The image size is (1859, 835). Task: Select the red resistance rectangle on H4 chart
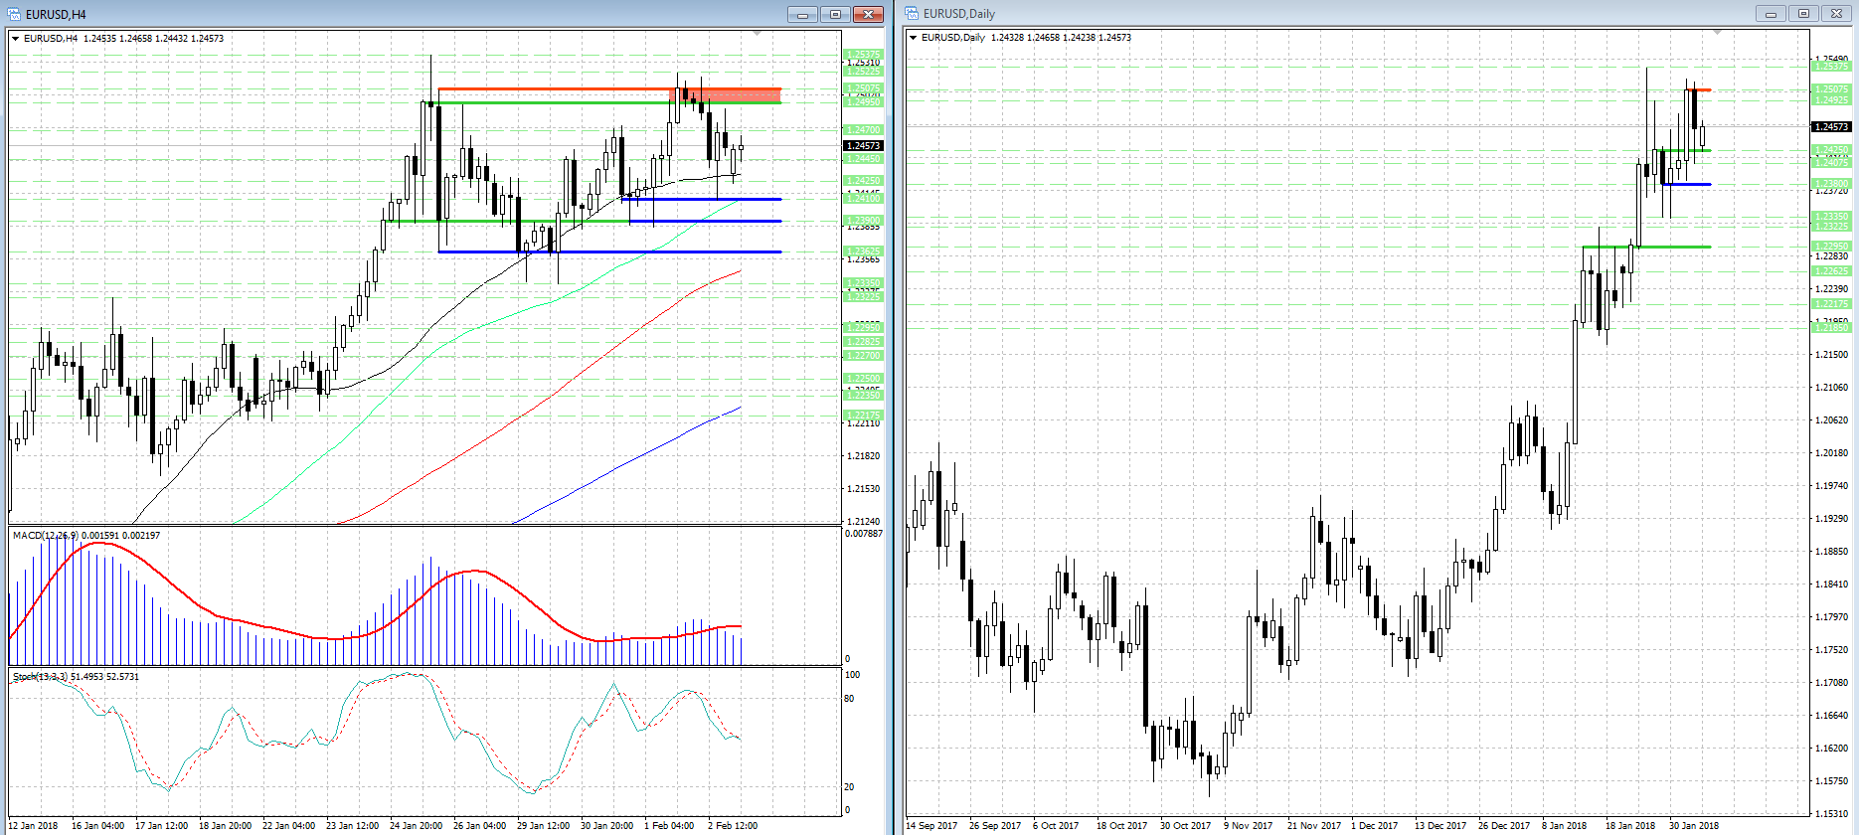click(728, 95)
